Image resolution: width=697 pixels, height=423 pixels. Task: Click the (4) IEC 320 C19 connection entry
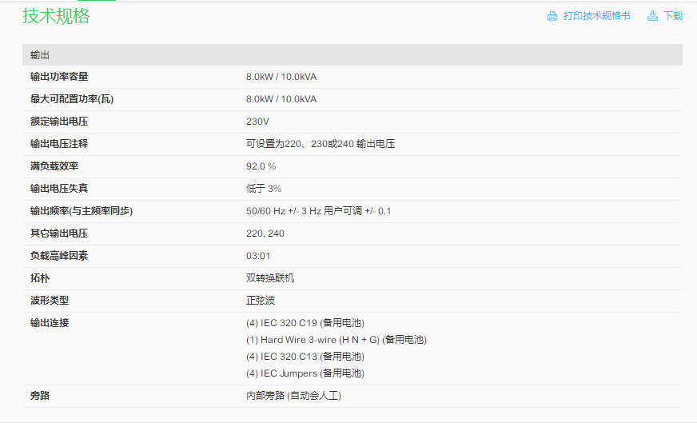pyautogui.click(x=305, y=323)
